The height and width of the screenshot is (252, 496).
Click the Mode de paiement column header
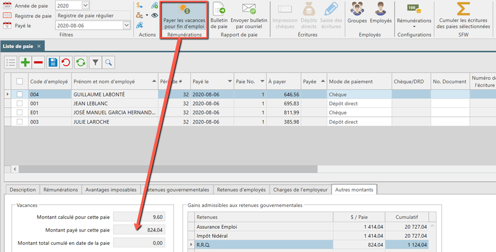[359, 81]
